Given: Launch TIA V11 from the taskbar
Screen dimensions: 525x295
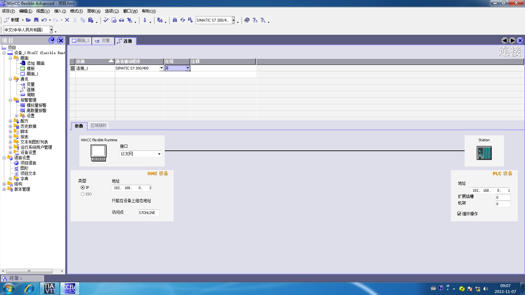Looking at the screenshot, I should 50,288.
